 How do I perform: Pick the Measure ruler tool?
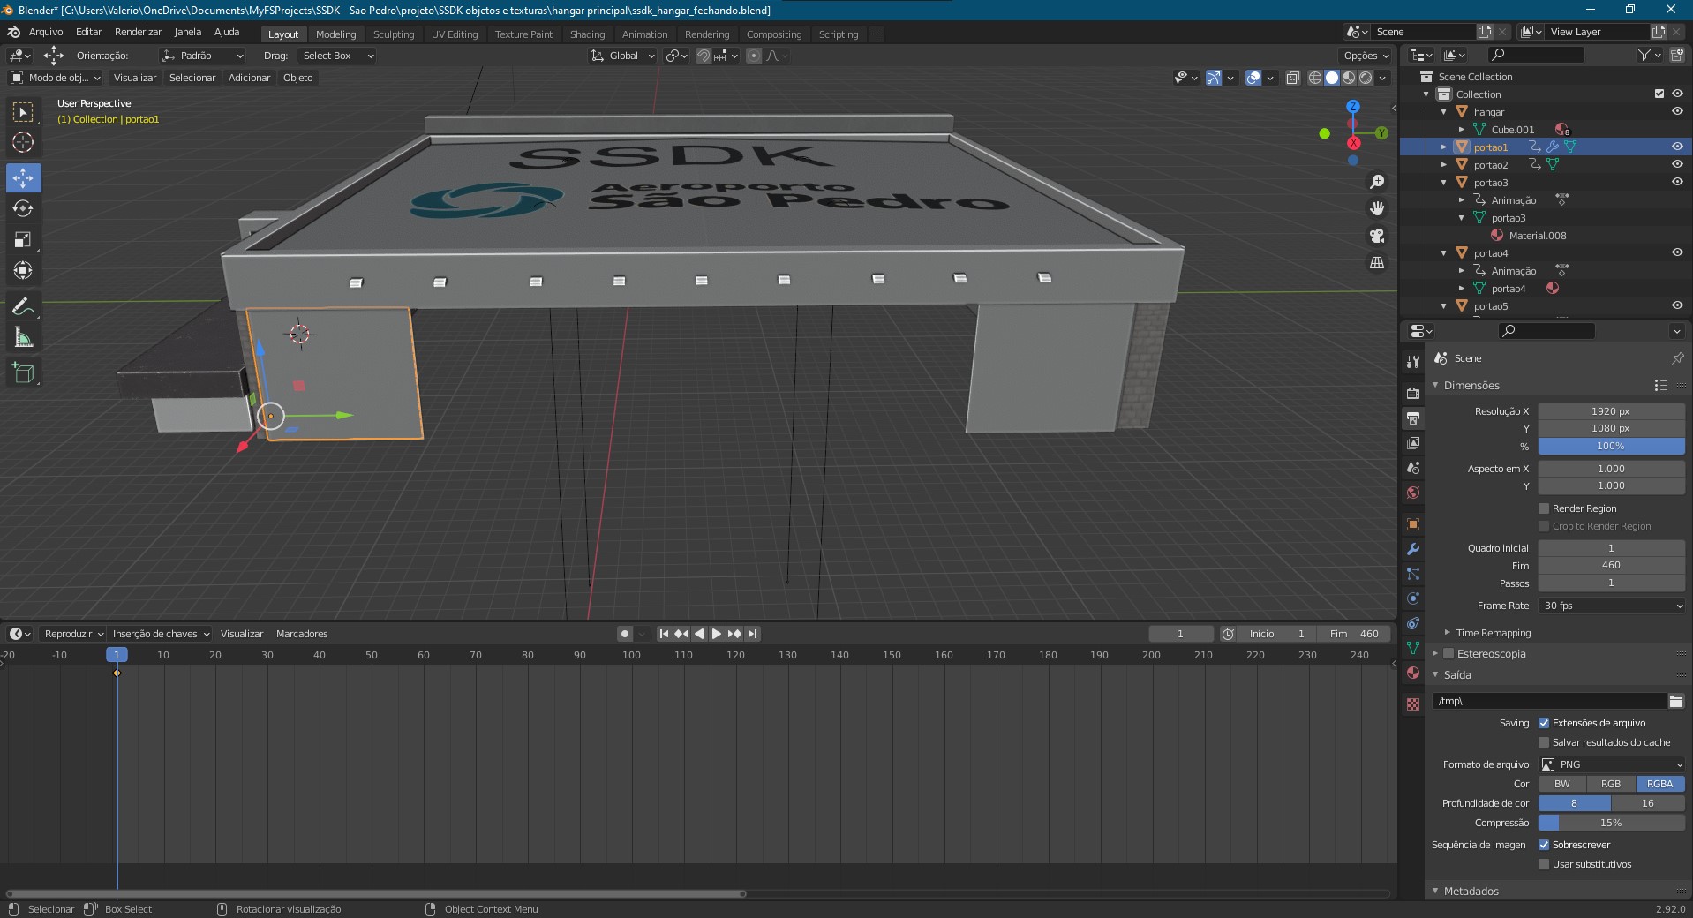tap(23, 337)
